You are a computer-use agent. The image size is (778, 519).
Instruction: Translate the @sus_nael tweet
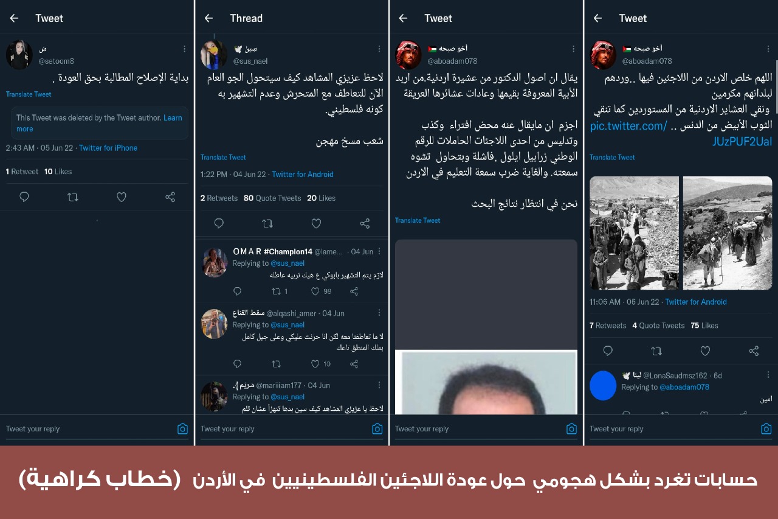click(x=223, y=158)
